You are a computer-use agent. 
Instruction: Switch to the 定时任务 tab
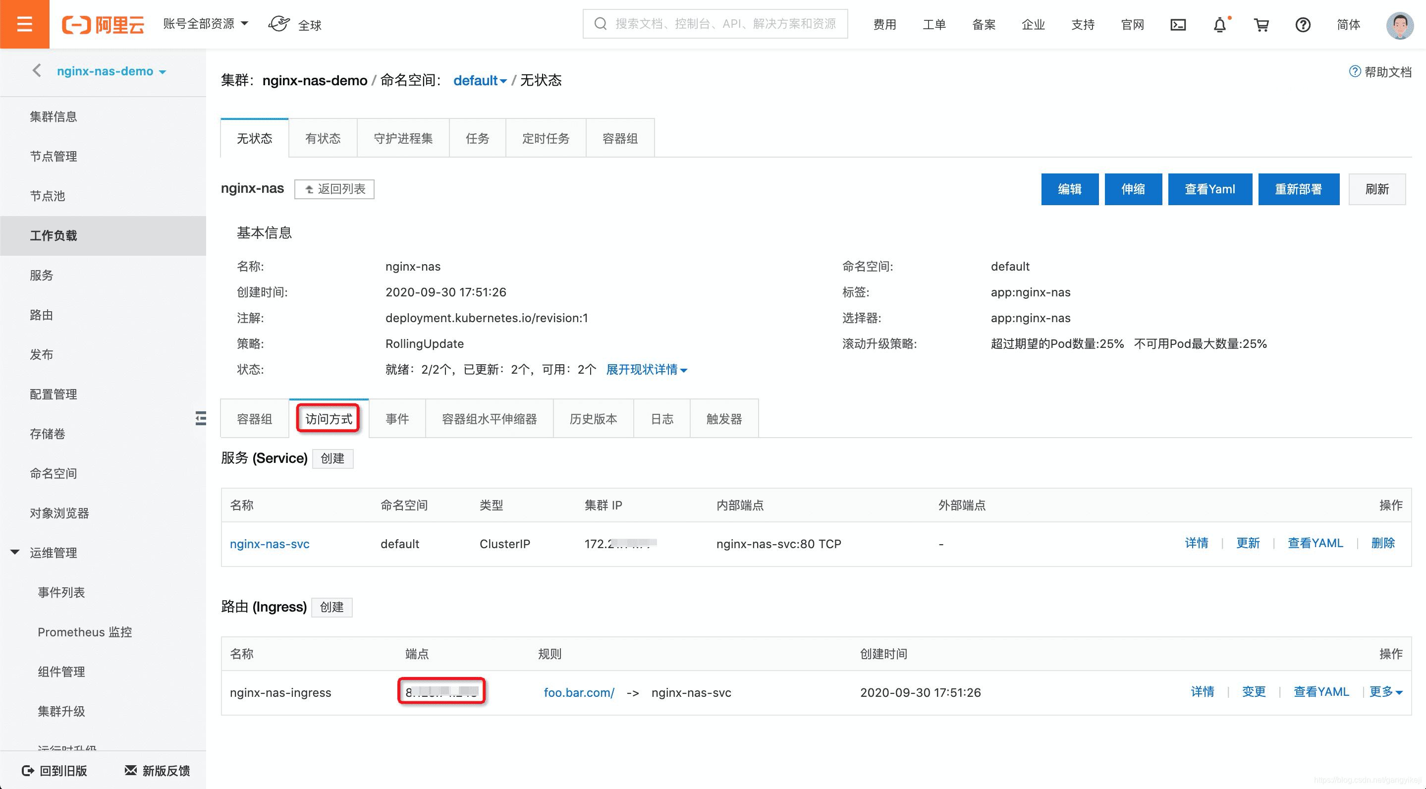pos(546,138)
